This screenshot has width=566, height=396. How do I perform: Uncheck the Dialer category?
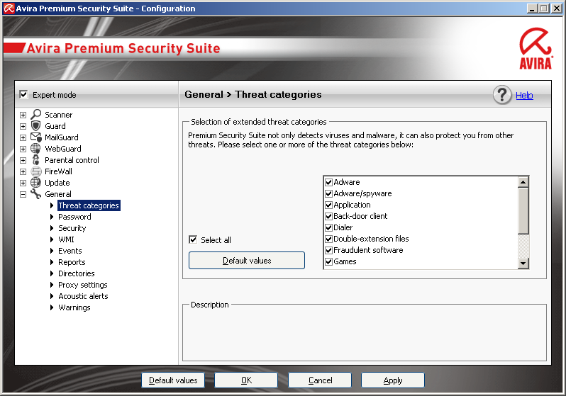pyautogui.click(x=328, y=227)
